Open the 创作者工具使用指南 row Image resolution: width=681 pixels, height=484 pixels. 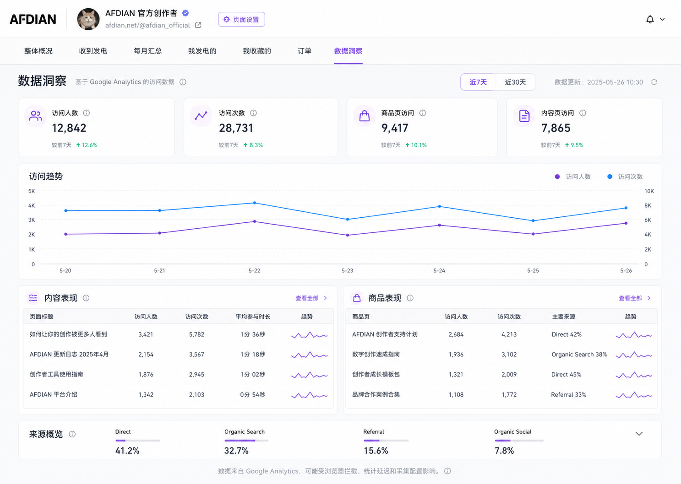[x=179, y=375]
